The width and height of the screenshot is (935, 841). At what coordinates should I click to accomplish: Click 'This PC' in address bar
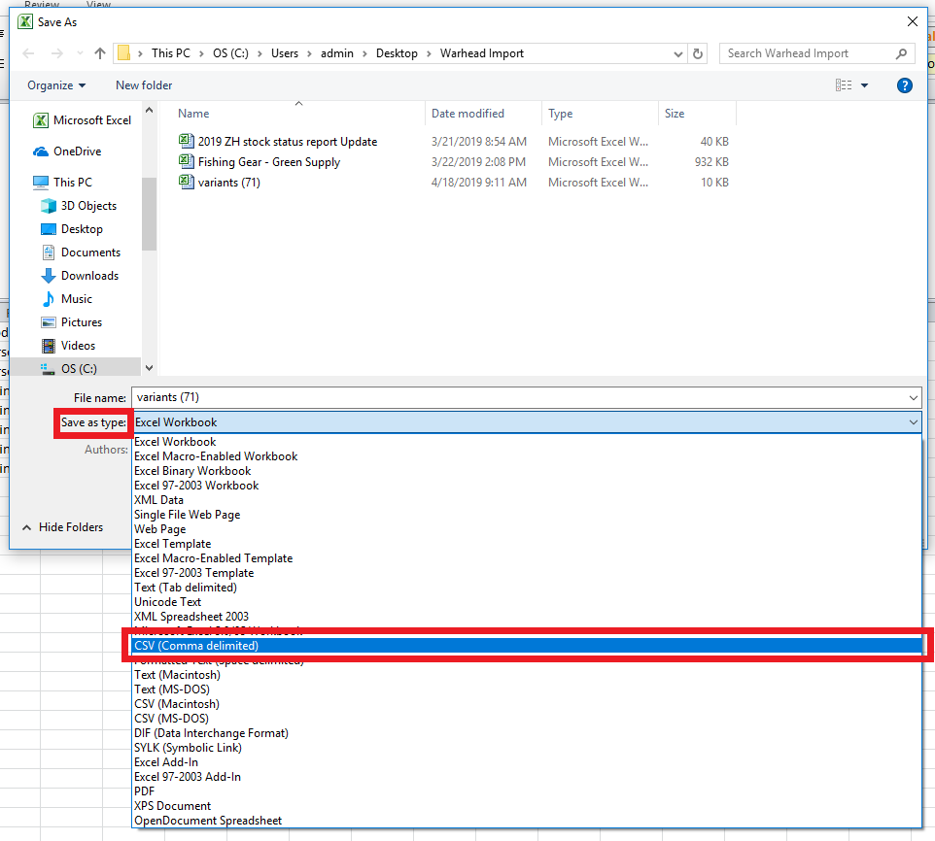pyautogui.click(x=170, y=53)
